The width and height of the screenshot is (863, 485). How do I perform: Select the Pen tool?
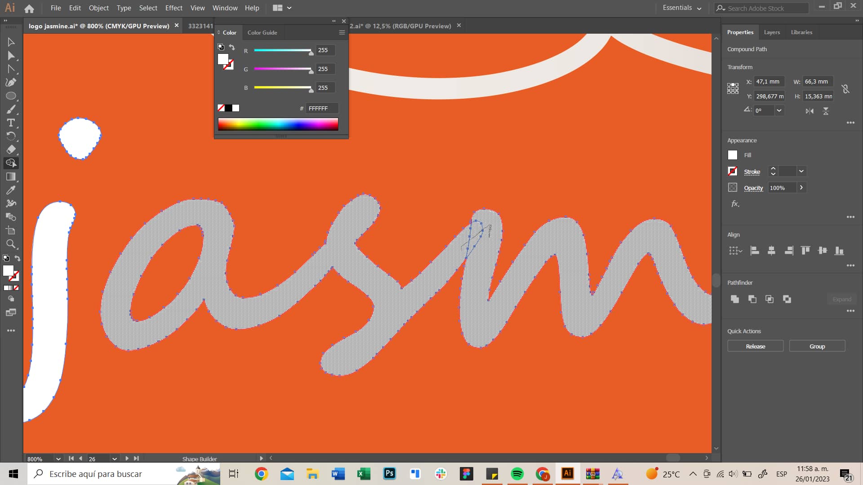pyautogui.click(x=11, y=83)
